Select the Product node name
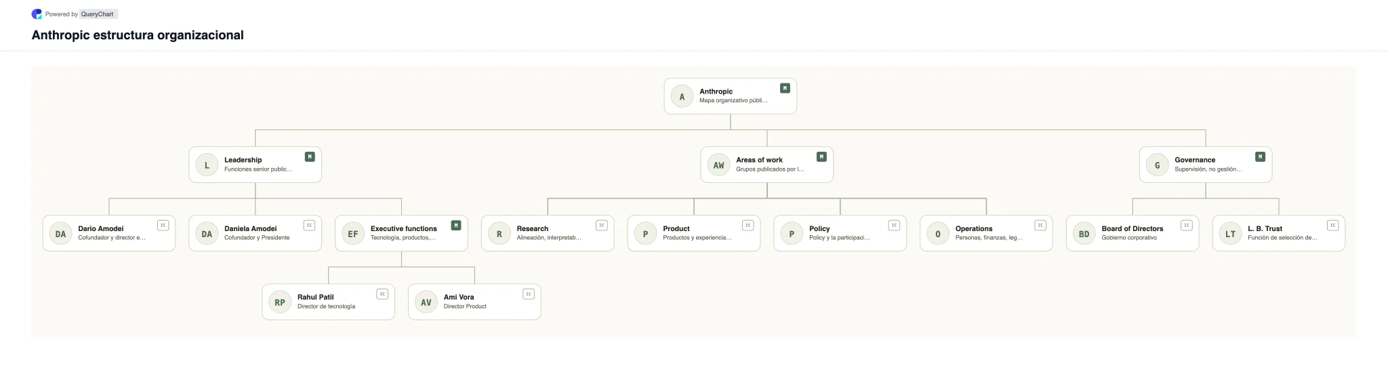The height and width of the screenshot is (370, 1388). [676, 228]
